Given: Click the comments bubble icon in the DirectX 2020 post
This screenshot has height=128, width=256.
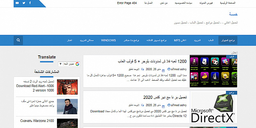Looking at the screenshot, I should [142, 105].
